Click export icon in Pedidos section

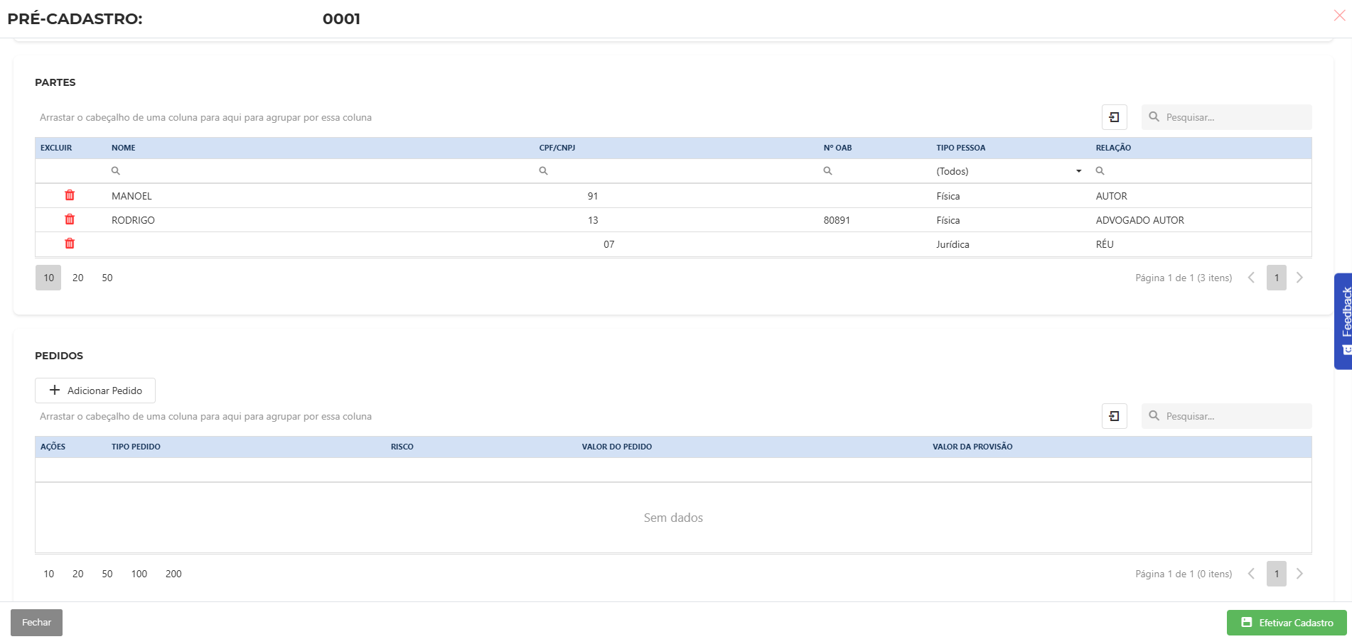point(1114,416)
